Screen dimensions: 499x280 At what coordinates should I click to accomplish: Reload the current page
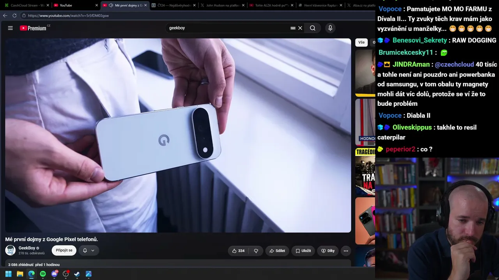coord(14,16)
